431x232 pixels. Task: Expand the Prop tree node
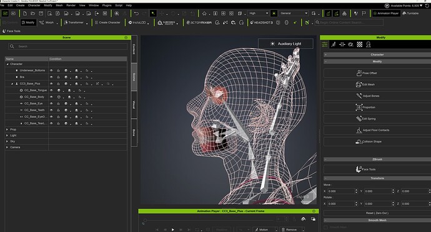click(x=7, y=129)
